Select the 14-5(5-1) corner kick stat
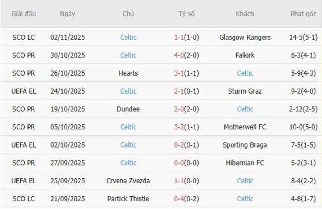 pyautogui.click(x=303, y=37)
